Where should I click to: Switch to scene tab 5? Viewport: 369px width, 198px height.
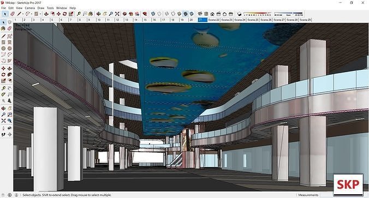tap(55, 20)
